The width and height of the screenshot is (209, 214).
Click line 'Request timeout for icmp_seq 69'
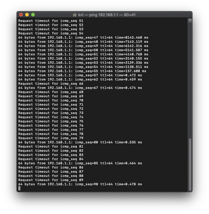point(51,96)
